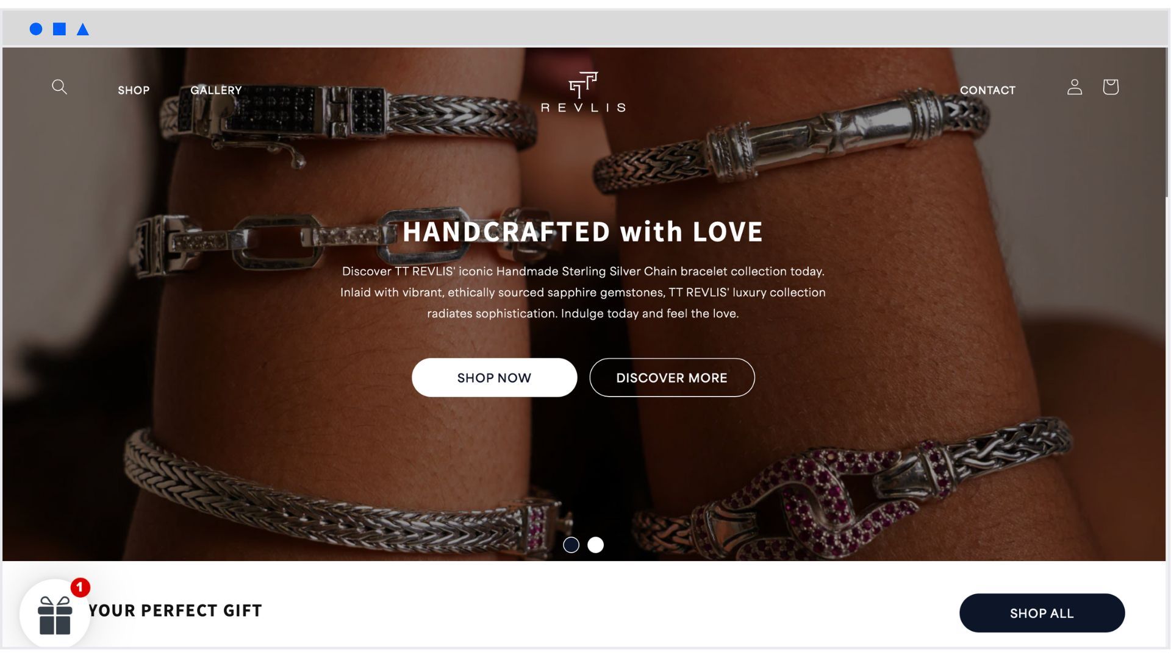Click the SHOP ALL button
Viewport: 1171px width, 658px height.
1042,614
